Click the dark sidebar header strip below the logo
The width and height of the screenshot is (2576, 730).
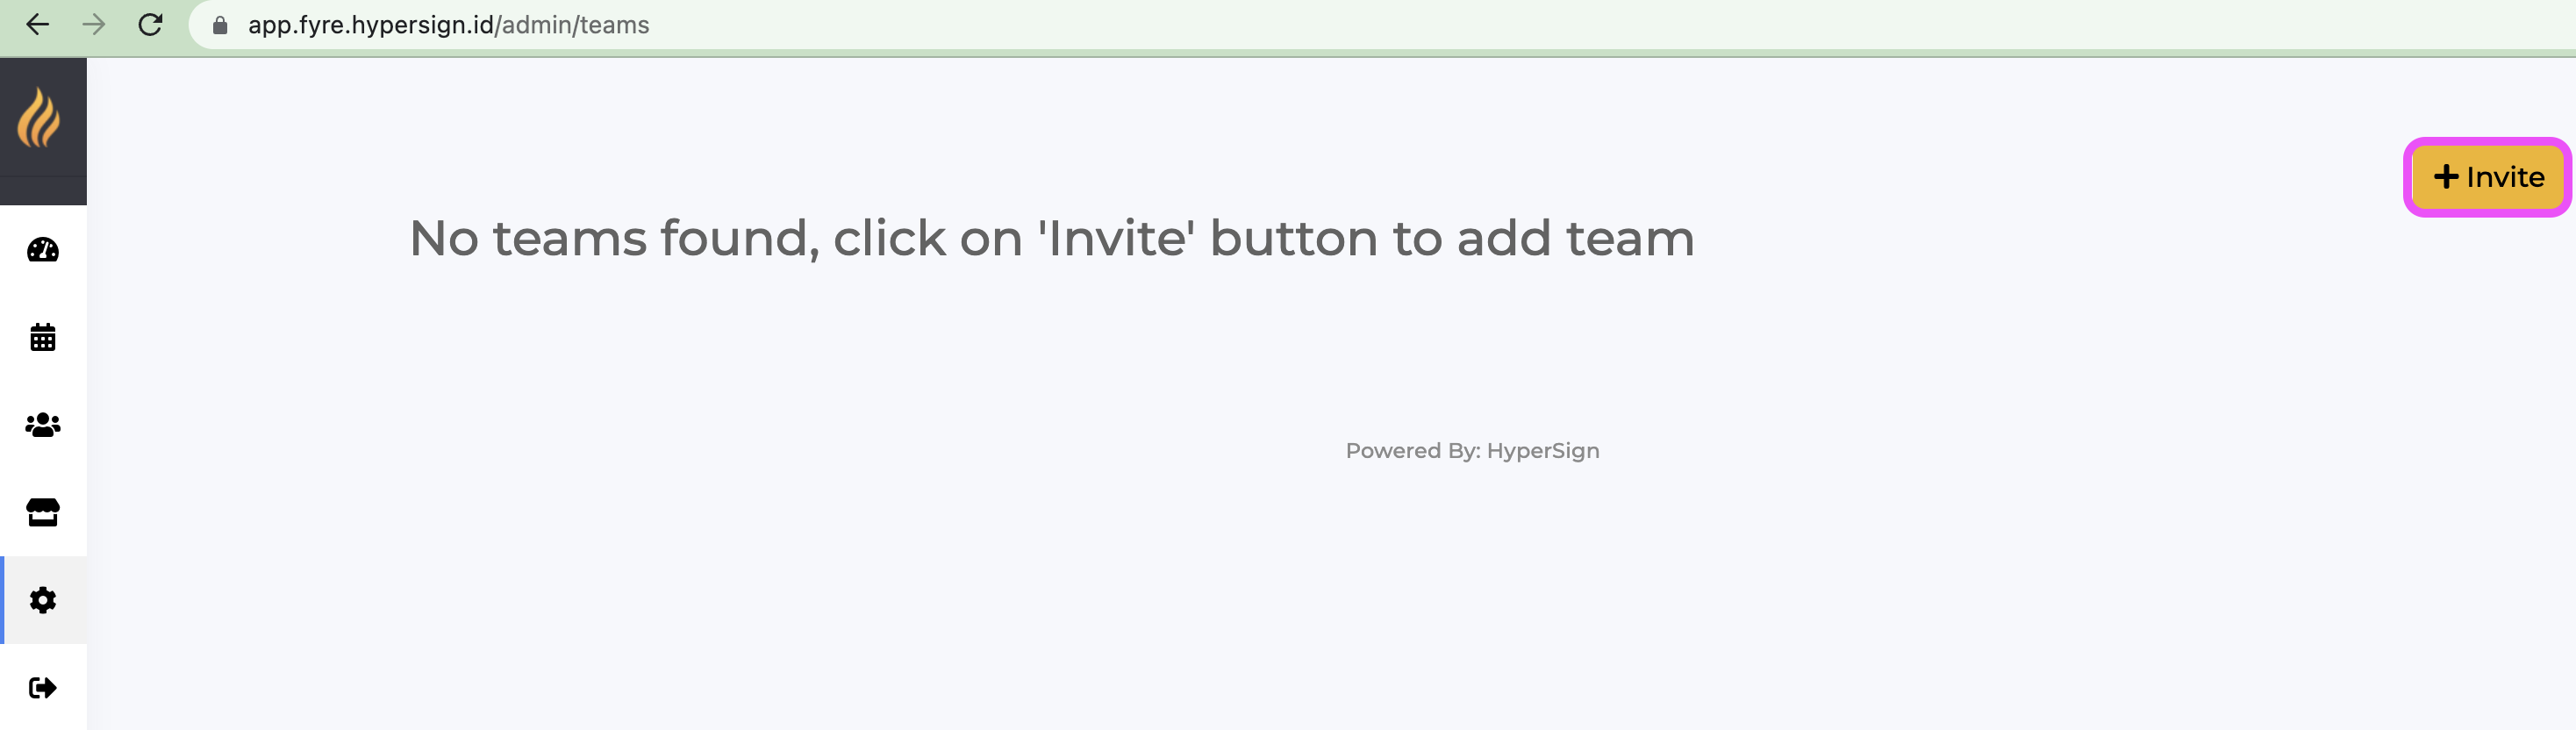[x=43, y=191]
